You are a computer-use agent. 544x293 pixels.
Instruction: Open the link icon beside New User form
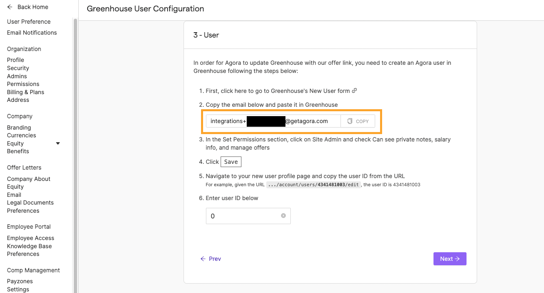[x=354, y=90]
